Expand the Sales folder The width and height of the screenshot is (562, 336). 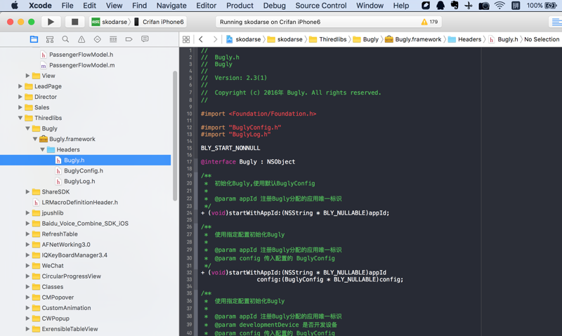(20, 107)
